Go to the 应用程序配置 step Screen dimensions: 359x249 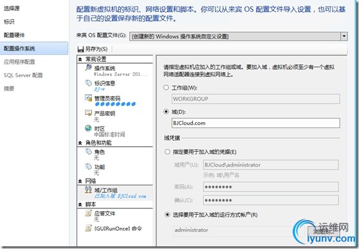click(x=19, y=62)
